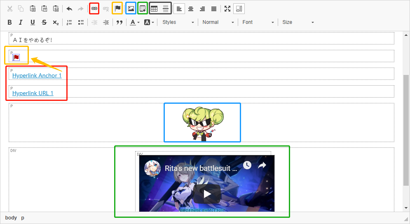
Task: Click the body element in path bar
Action: [11, 218]
